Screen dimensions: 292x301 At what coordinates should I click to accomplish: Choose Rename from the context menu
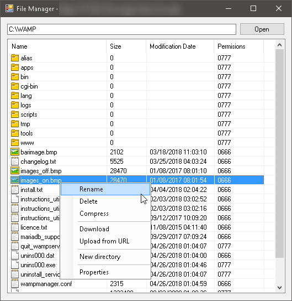pos(105,189)
